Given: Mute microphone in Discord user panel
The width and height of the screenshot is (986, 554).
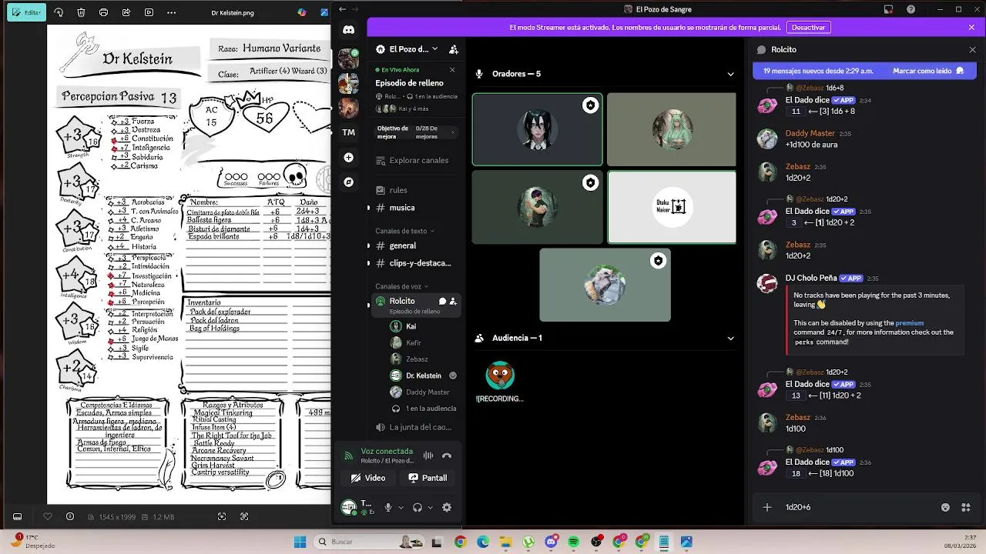Looking at the screenshot, I should pyautogui.click(x=388, y=507).
